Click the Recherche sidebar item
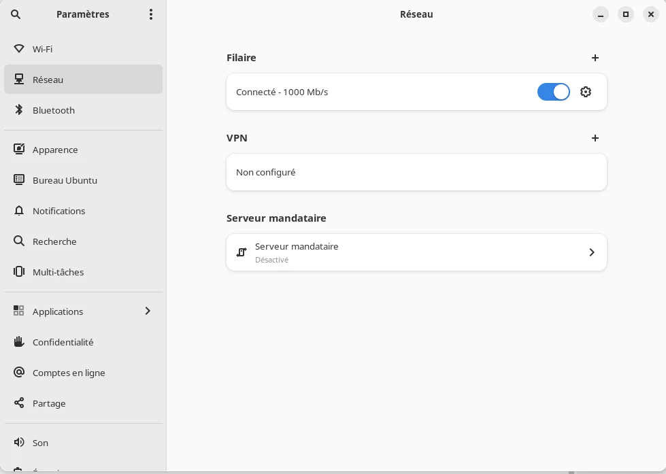Image resolution: width=666 pixels, height=474 pixels. [x=83, y=241]
